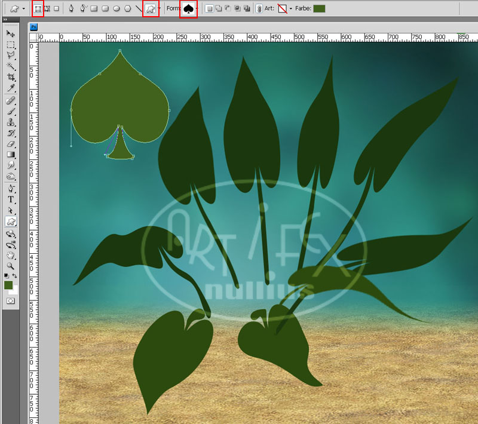Select the Brush tool

[11, 112]
